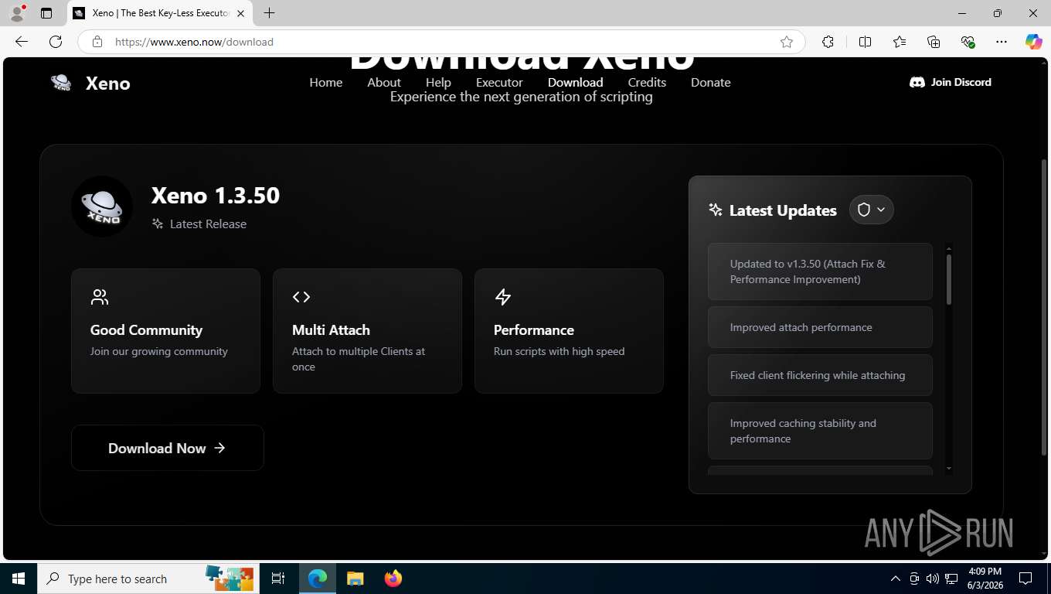Click updates list scrollbar thumb

click(x=949, y=278)
